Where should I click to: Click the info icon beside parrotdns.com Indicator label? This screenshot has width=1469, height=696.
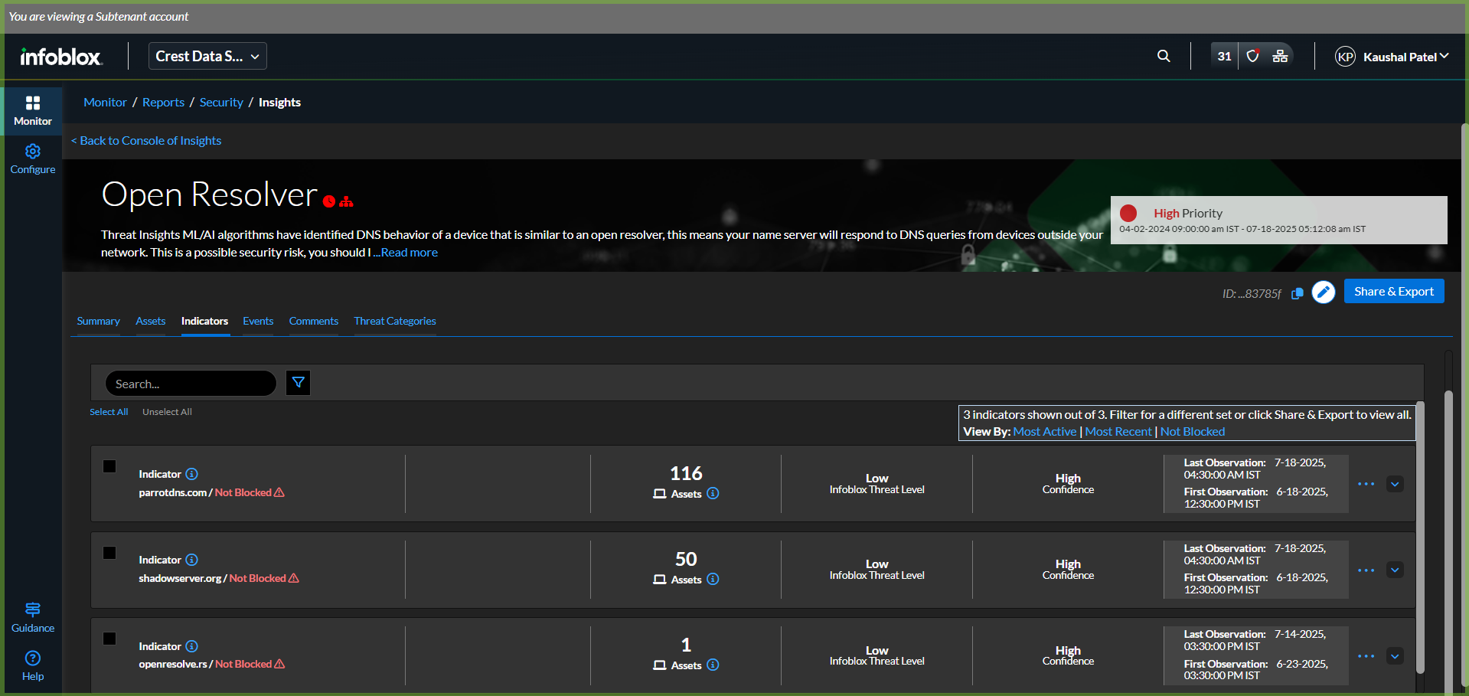click(192, 474)
